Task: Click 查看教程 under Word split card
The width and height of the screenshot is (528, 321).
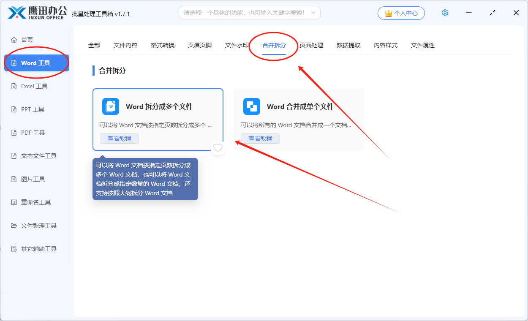Action: click(119, 139)
